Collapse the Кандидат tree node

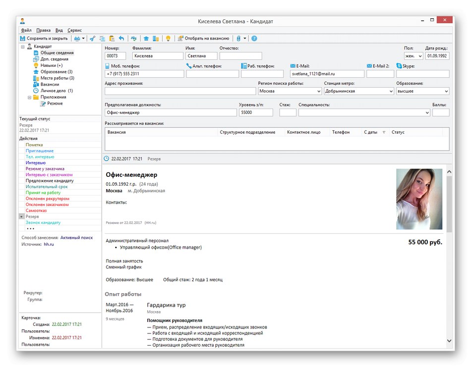click(23, 47)
